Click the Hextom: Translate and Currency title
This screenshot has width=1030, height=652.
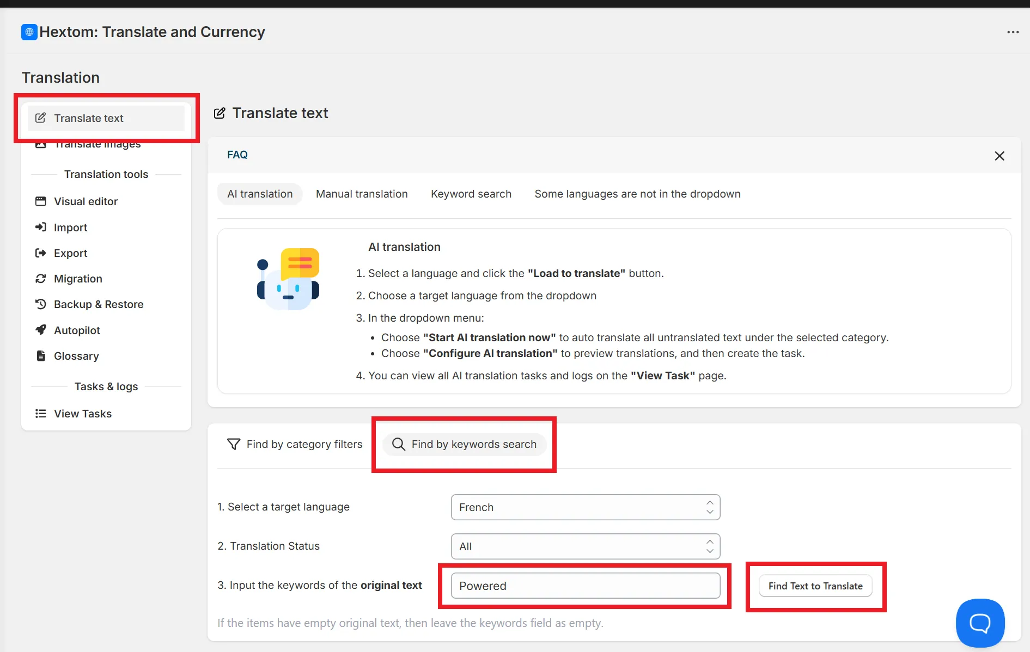152,32
